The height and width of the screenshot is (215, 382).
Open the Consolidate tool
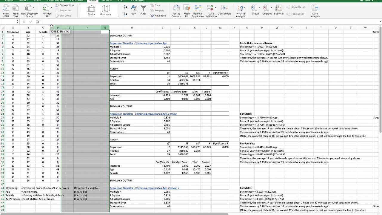click(x=224, y=10)
